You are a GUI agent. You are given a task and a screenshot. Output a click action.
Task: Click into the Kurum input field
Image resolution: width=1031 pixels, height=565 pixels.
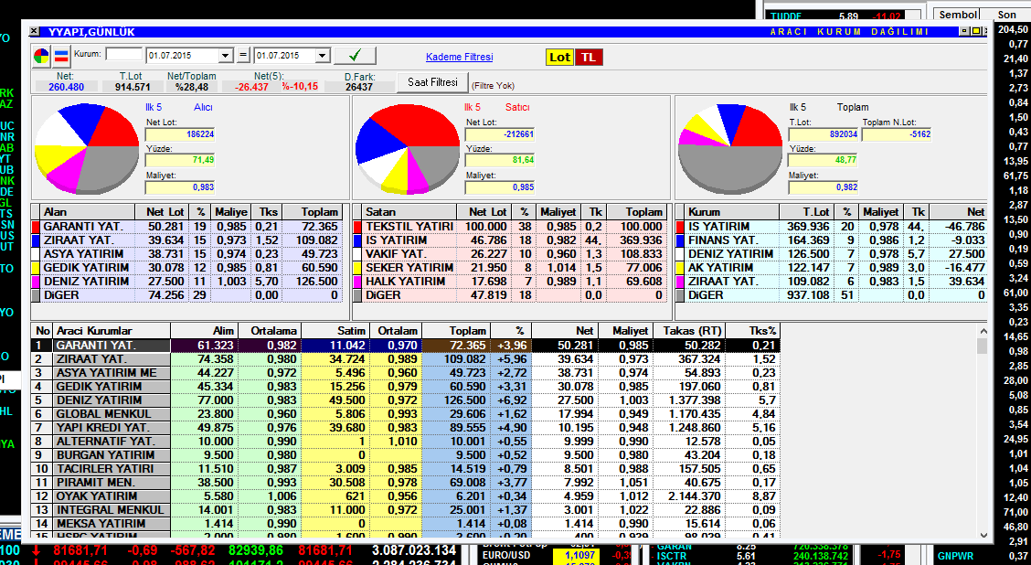point(124,55)
